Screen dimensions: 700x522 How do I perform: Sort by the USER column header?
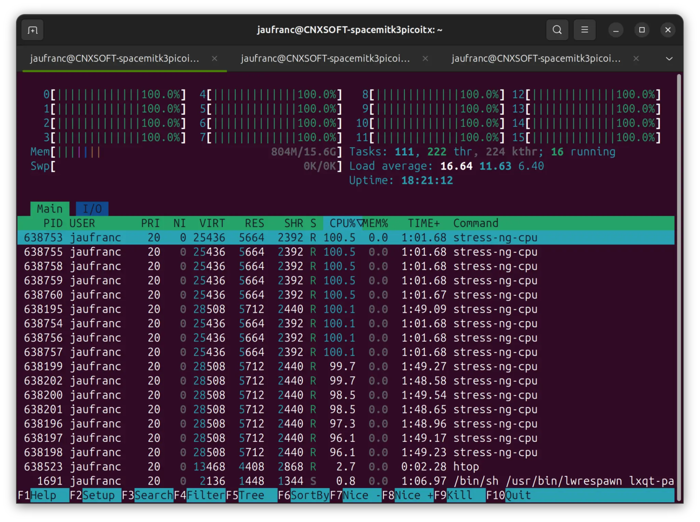pos(82,223)
